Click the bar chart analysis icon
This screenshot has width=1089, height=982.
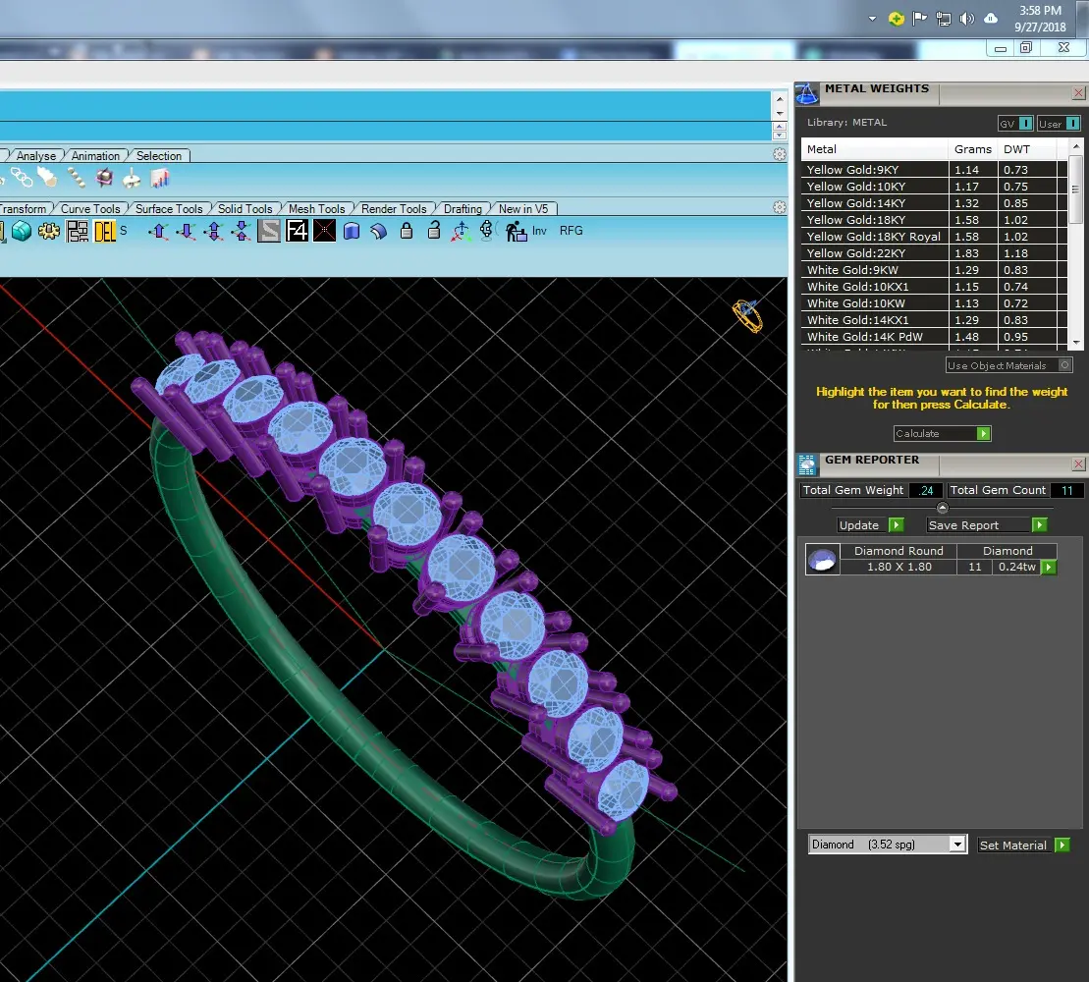point(160,179)
